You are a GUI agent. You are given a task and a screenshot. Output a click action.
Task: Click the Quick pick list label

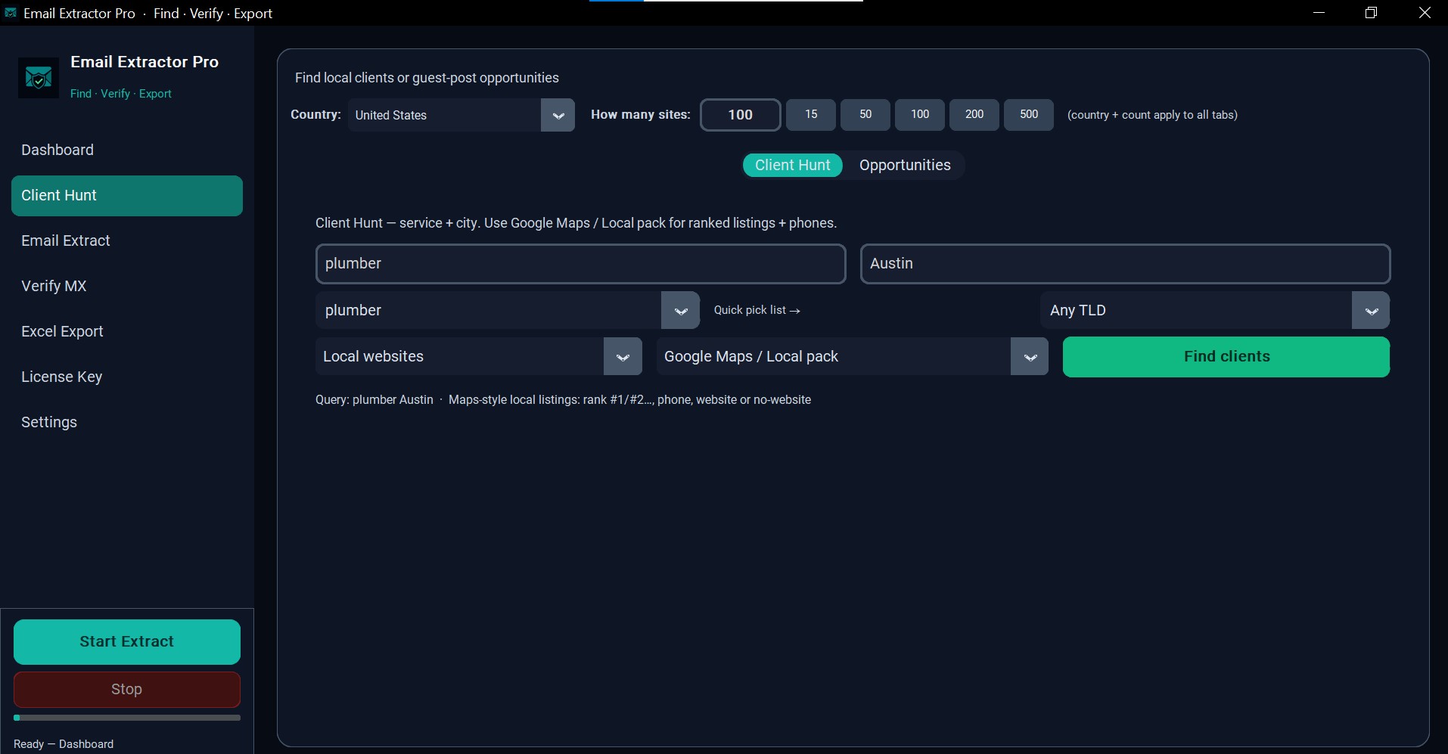pos(757,310)
